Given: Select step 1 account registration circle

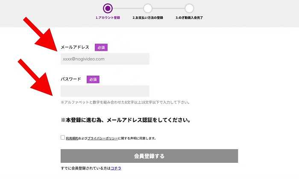Looking at the screenshot, I should [108, 9].
